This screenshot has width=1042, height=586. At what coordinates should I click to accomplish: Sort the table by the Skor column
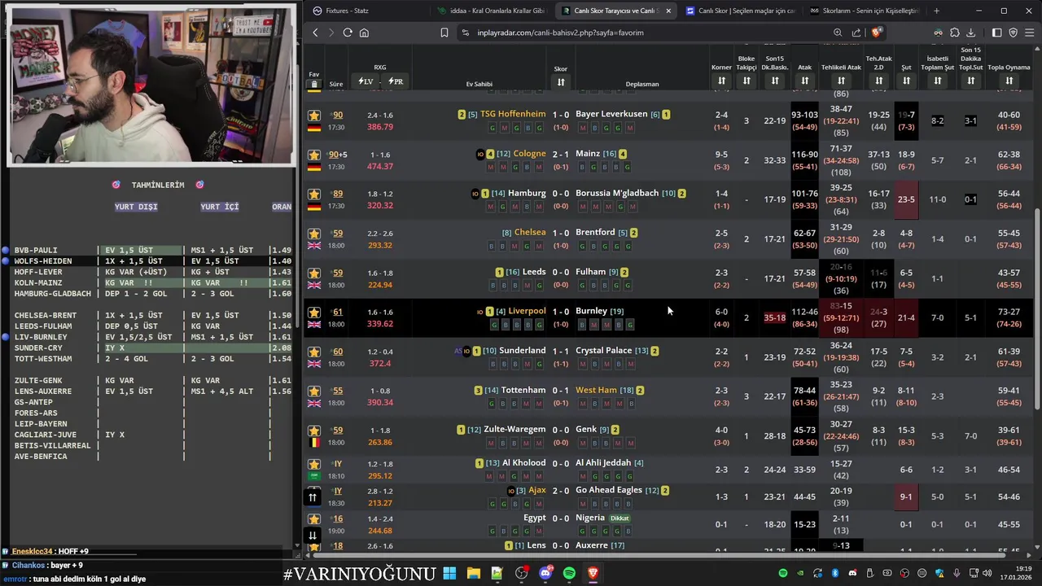tap(561, 81)
